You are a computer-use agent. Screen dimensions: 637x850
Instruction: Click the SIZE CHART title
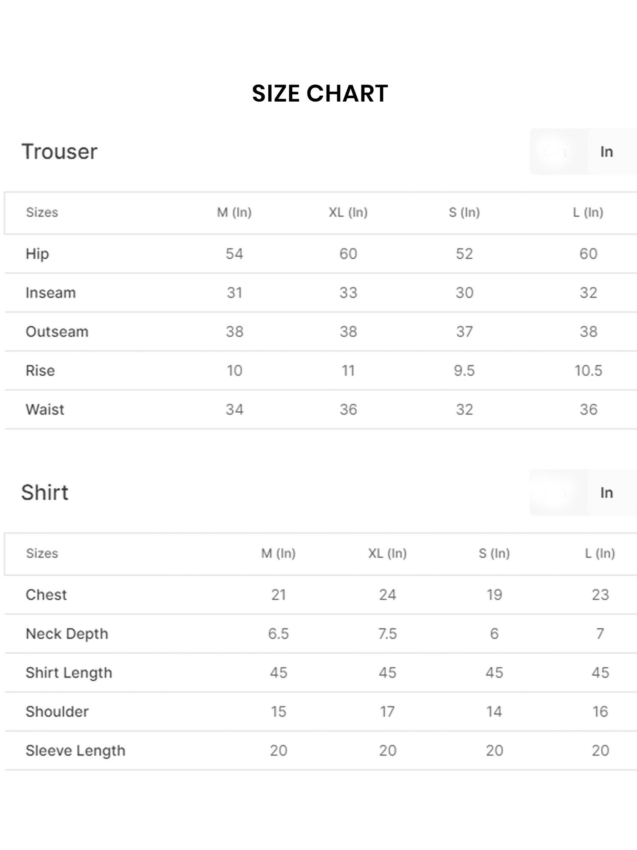pyautogui.click(x=320, y=93)
